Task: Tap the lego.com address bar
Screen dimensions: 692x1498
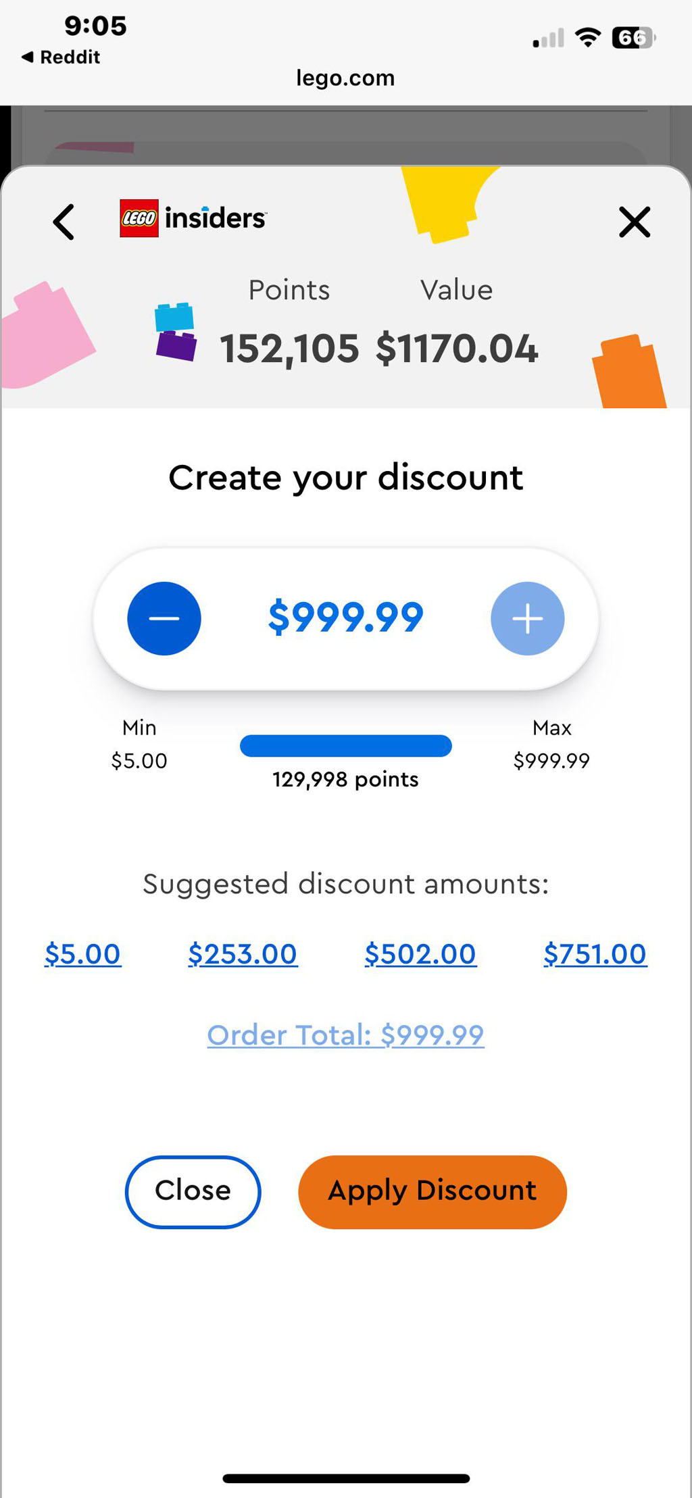Action: 345,78
